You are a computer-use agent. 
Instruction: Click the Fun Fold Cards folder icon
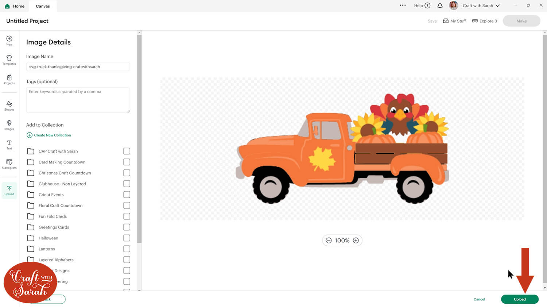[31, 216]
